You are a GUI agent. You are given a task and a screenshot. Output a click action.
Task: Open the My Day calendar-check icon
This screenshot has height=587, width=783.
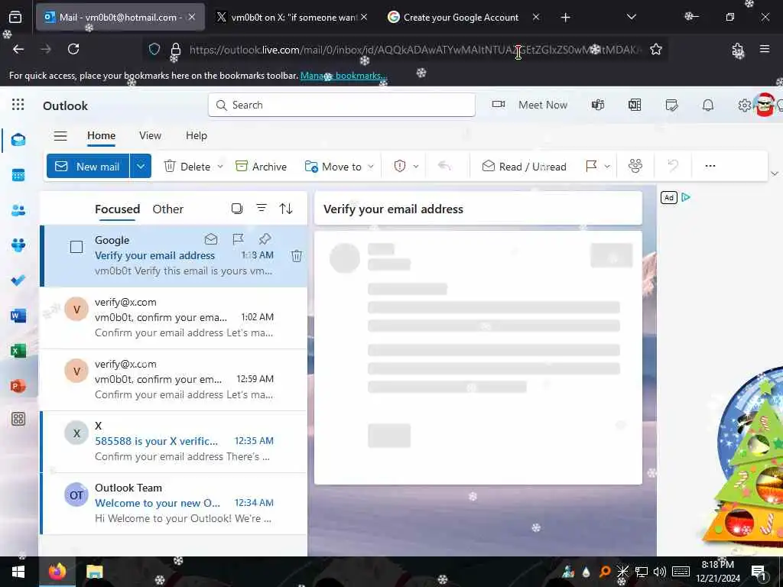pos(671,105)
